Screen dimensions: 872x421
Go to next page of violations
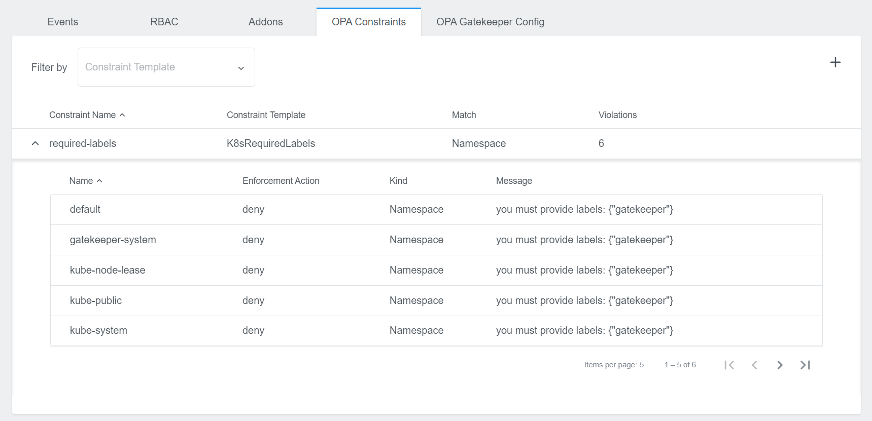click(x=780, y=365)
